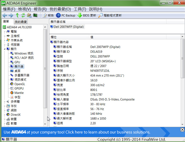Select the 主機板 motherboard icon

[8, 36]
